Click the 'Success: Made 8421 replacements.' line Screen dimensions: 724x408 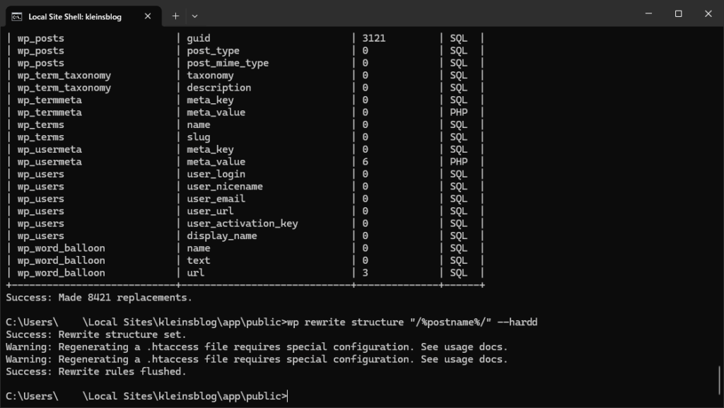(x=99, y=298)
